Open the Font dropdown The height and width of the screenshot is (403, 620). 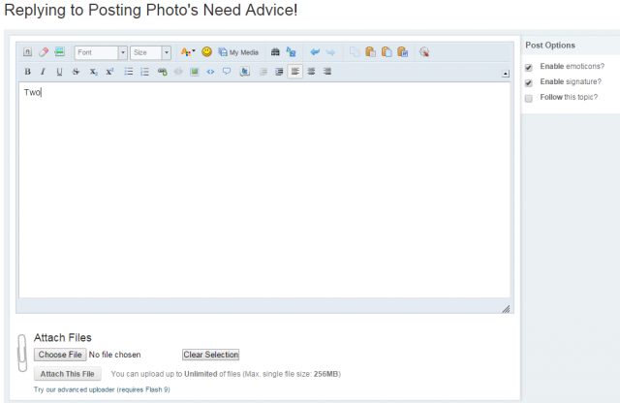[101, 52]
